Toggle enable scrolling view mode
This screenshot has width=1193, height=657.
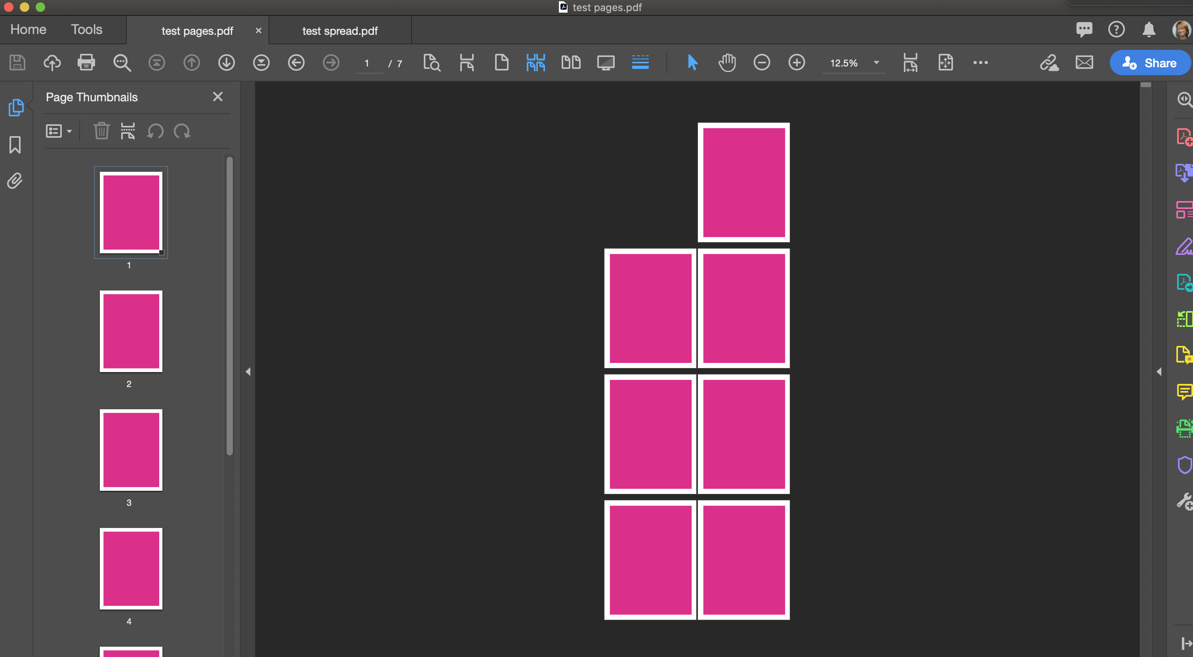tap(640, 63)
